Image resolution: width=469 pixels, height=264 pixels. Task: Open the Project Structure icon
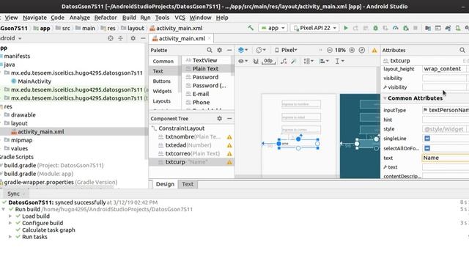pyautogui.click(x=428, y=28)
